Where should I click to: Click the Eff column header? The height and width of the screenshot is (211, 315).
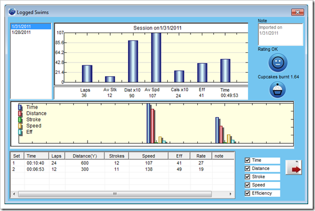tap(179, 156)
